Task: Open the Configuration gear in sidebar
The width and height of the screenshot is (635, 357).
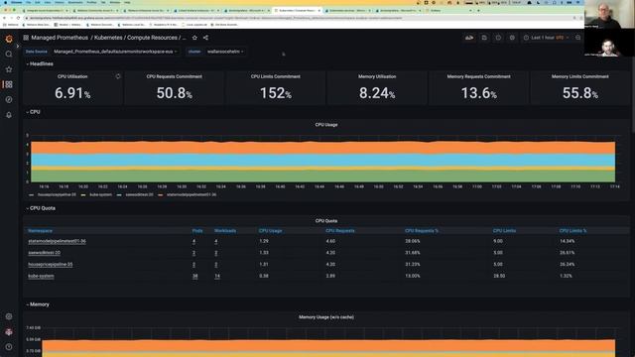Action: 9,316
